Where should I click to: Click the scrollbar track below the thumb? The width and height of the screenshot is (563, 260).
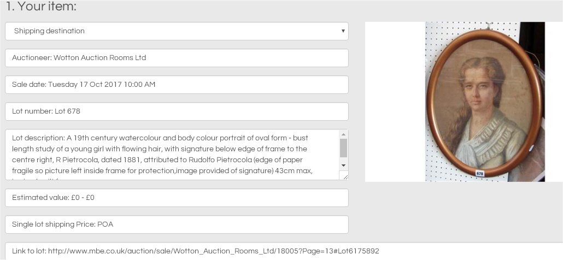[x=343, y=159]
